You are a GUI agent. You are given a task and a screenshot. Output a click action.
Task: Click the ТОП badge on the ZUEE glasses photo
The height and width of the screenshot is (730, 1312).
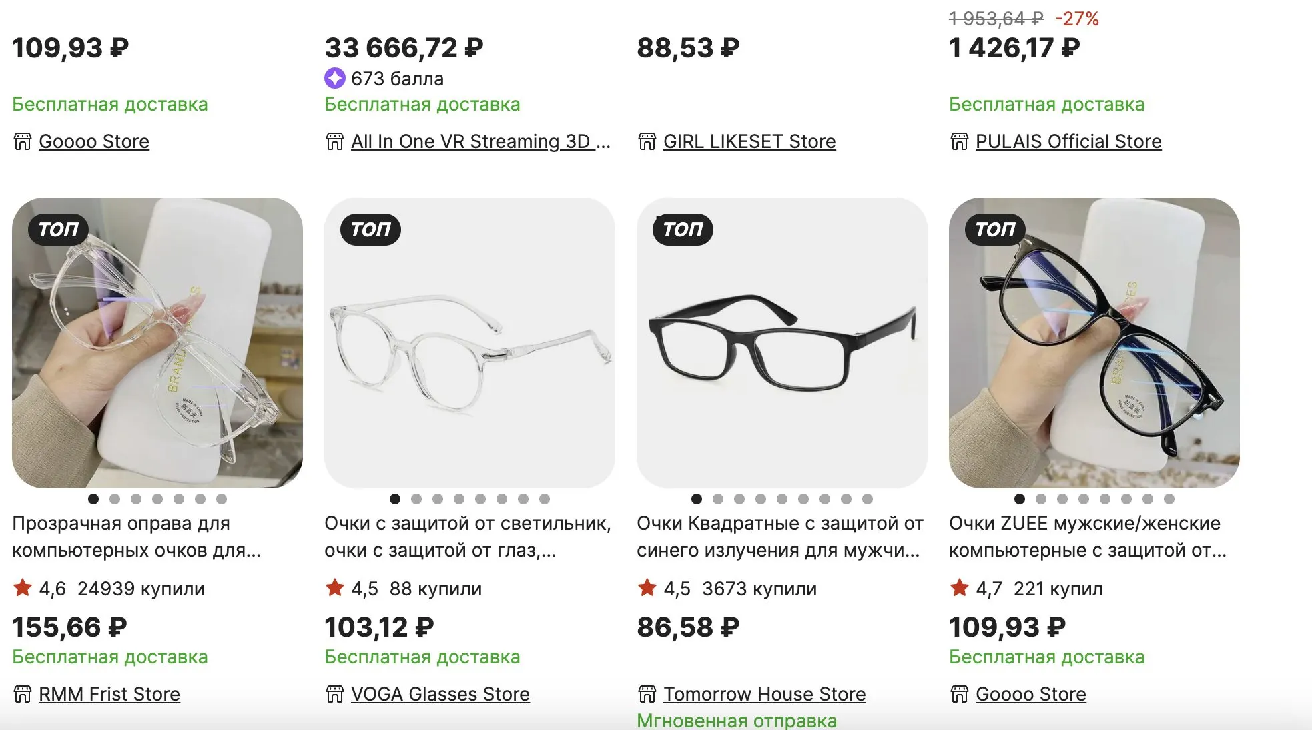coord(995,230)
